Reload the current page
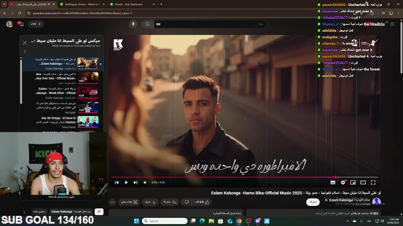Viewport: 403px width, 226px height. [x=20, y=13]
